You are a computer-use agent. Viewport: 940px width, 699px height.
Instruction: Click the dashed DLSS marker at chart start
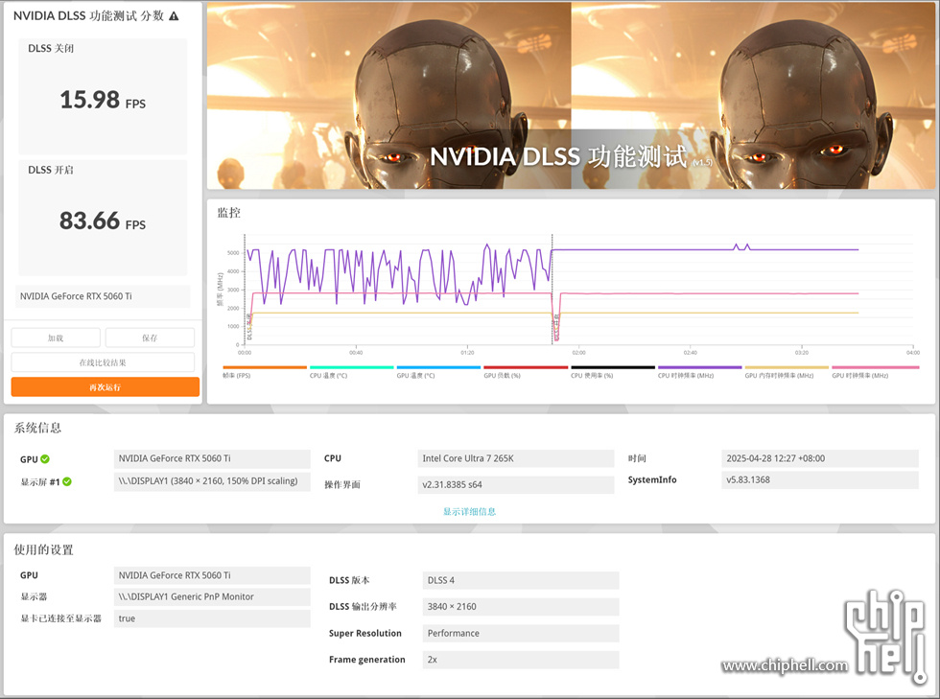[x=245, y=289]
